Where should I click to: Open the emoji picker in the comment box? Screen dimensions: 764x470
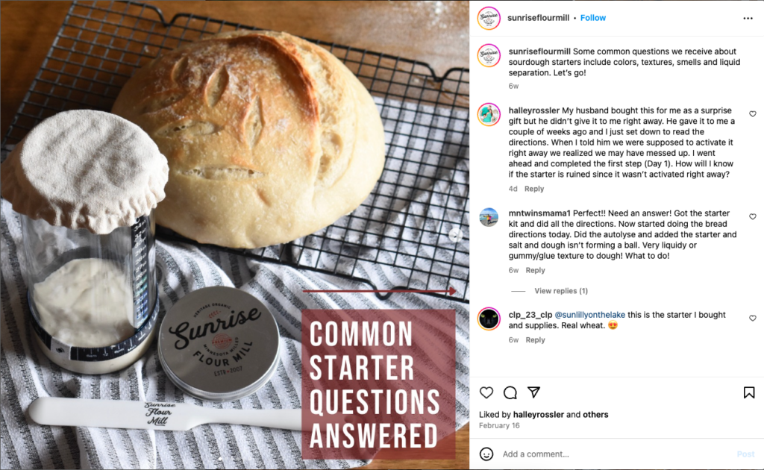point(486,454)
